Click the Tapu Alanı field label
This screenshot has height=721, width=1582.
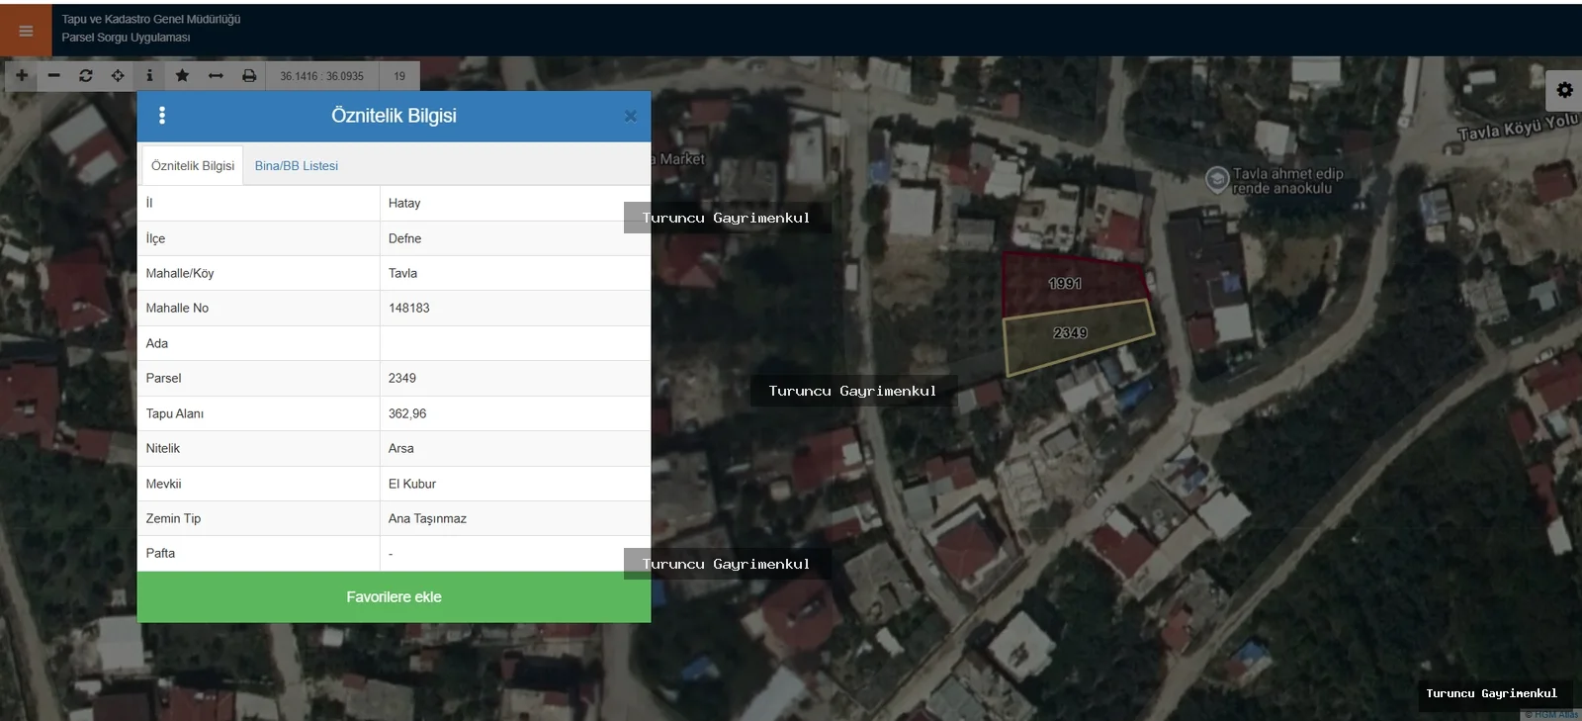(175, 413)
